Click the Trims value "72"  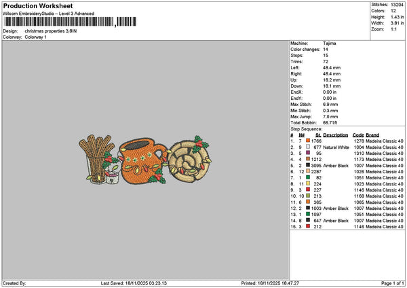tap(326, 62)
